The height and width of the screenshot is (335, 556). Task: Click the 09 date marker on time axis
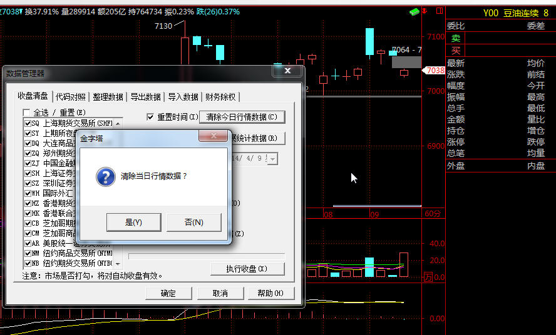click(374, 214)
